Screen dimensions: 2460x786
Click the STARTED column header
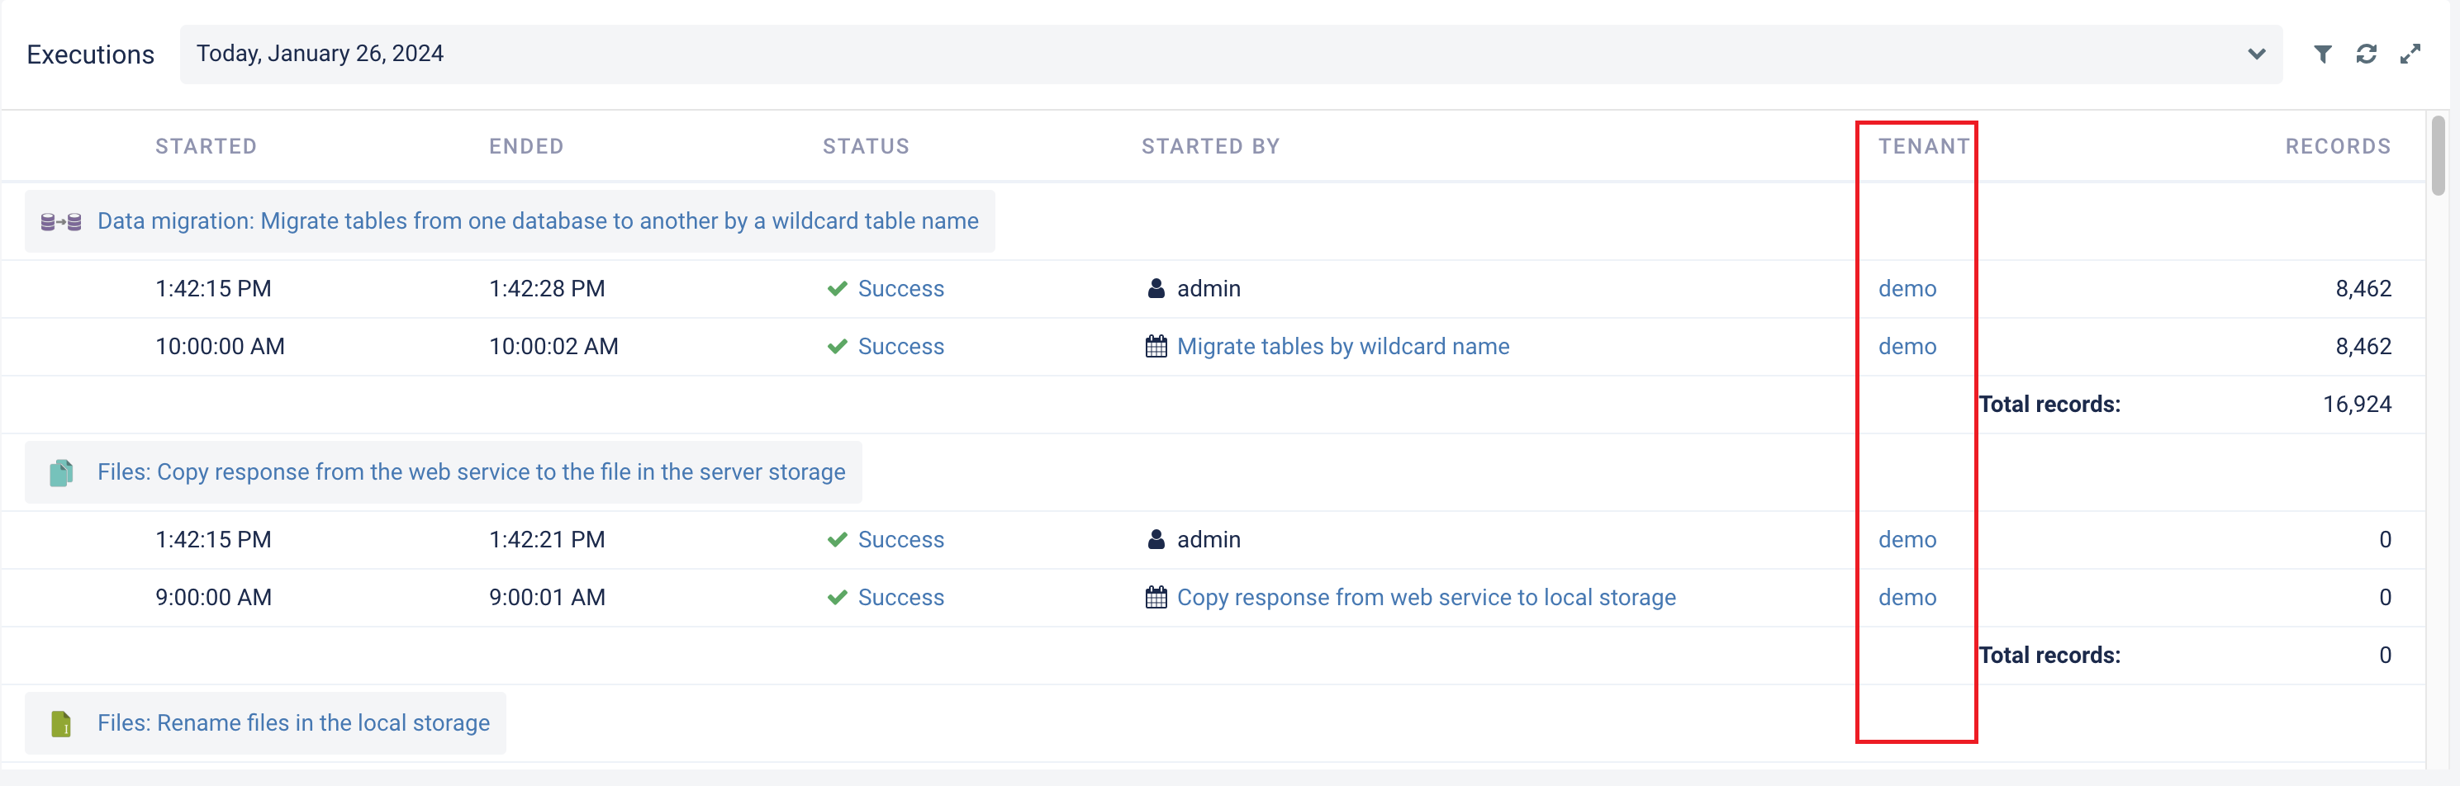pos(207,146)
